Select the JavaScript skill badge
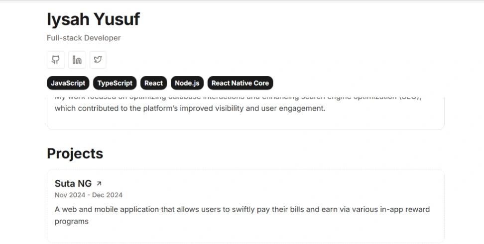 click(68, 83)
